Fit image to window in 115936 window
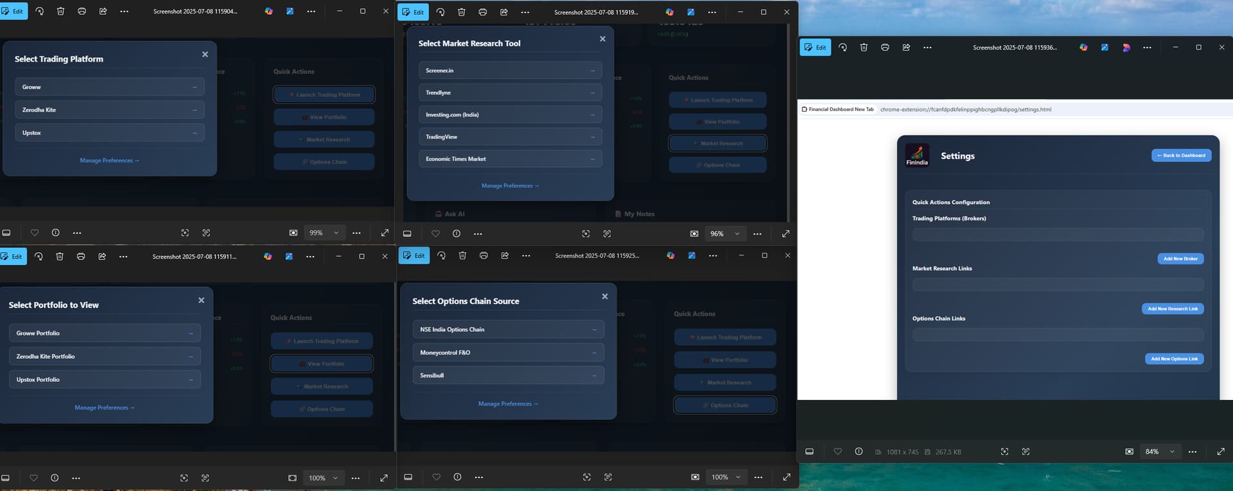Viewport: 1233px width, 491px height. click(x=1130, y=452)
